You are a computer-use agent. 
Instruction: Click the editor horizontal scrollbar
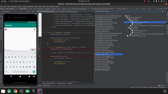pos(61,82)
